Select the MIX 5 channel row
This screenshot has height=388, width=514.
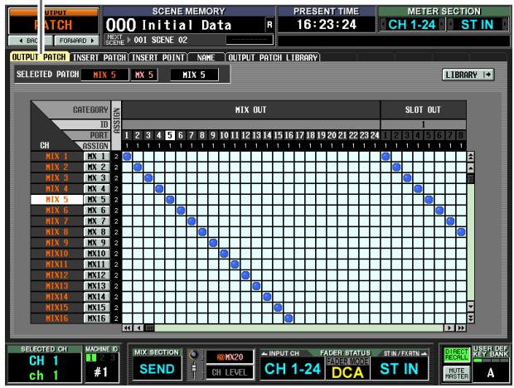pyautogui.click(x=56, y=200)
